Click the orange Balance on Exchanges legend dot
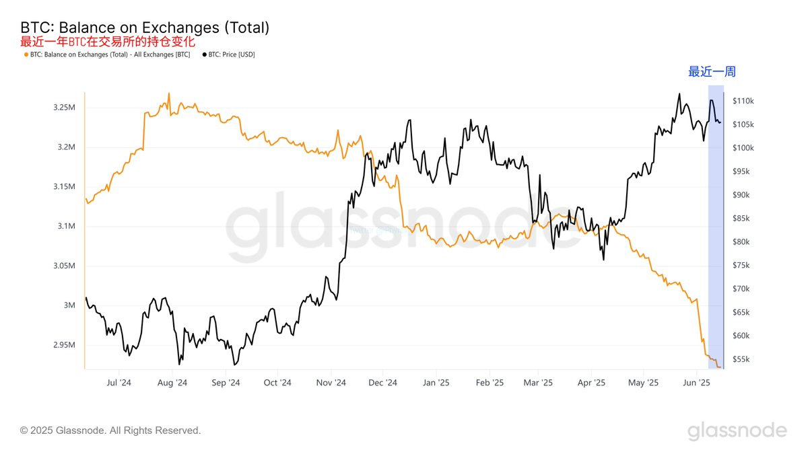The image size is (808, 454). point(26,54)
